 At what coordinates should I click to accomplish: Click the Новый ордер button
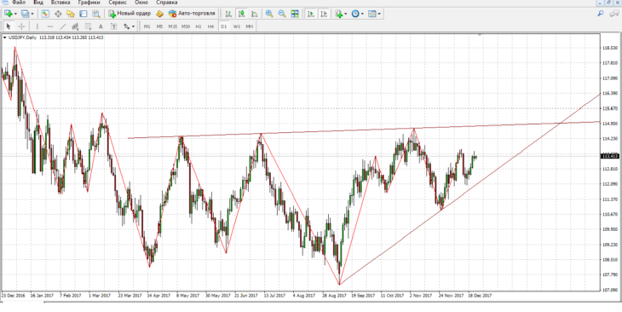[130, 14]
